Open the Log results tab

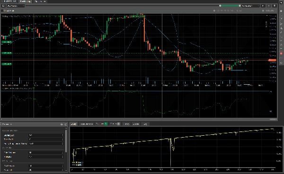(x=145, y=124)
